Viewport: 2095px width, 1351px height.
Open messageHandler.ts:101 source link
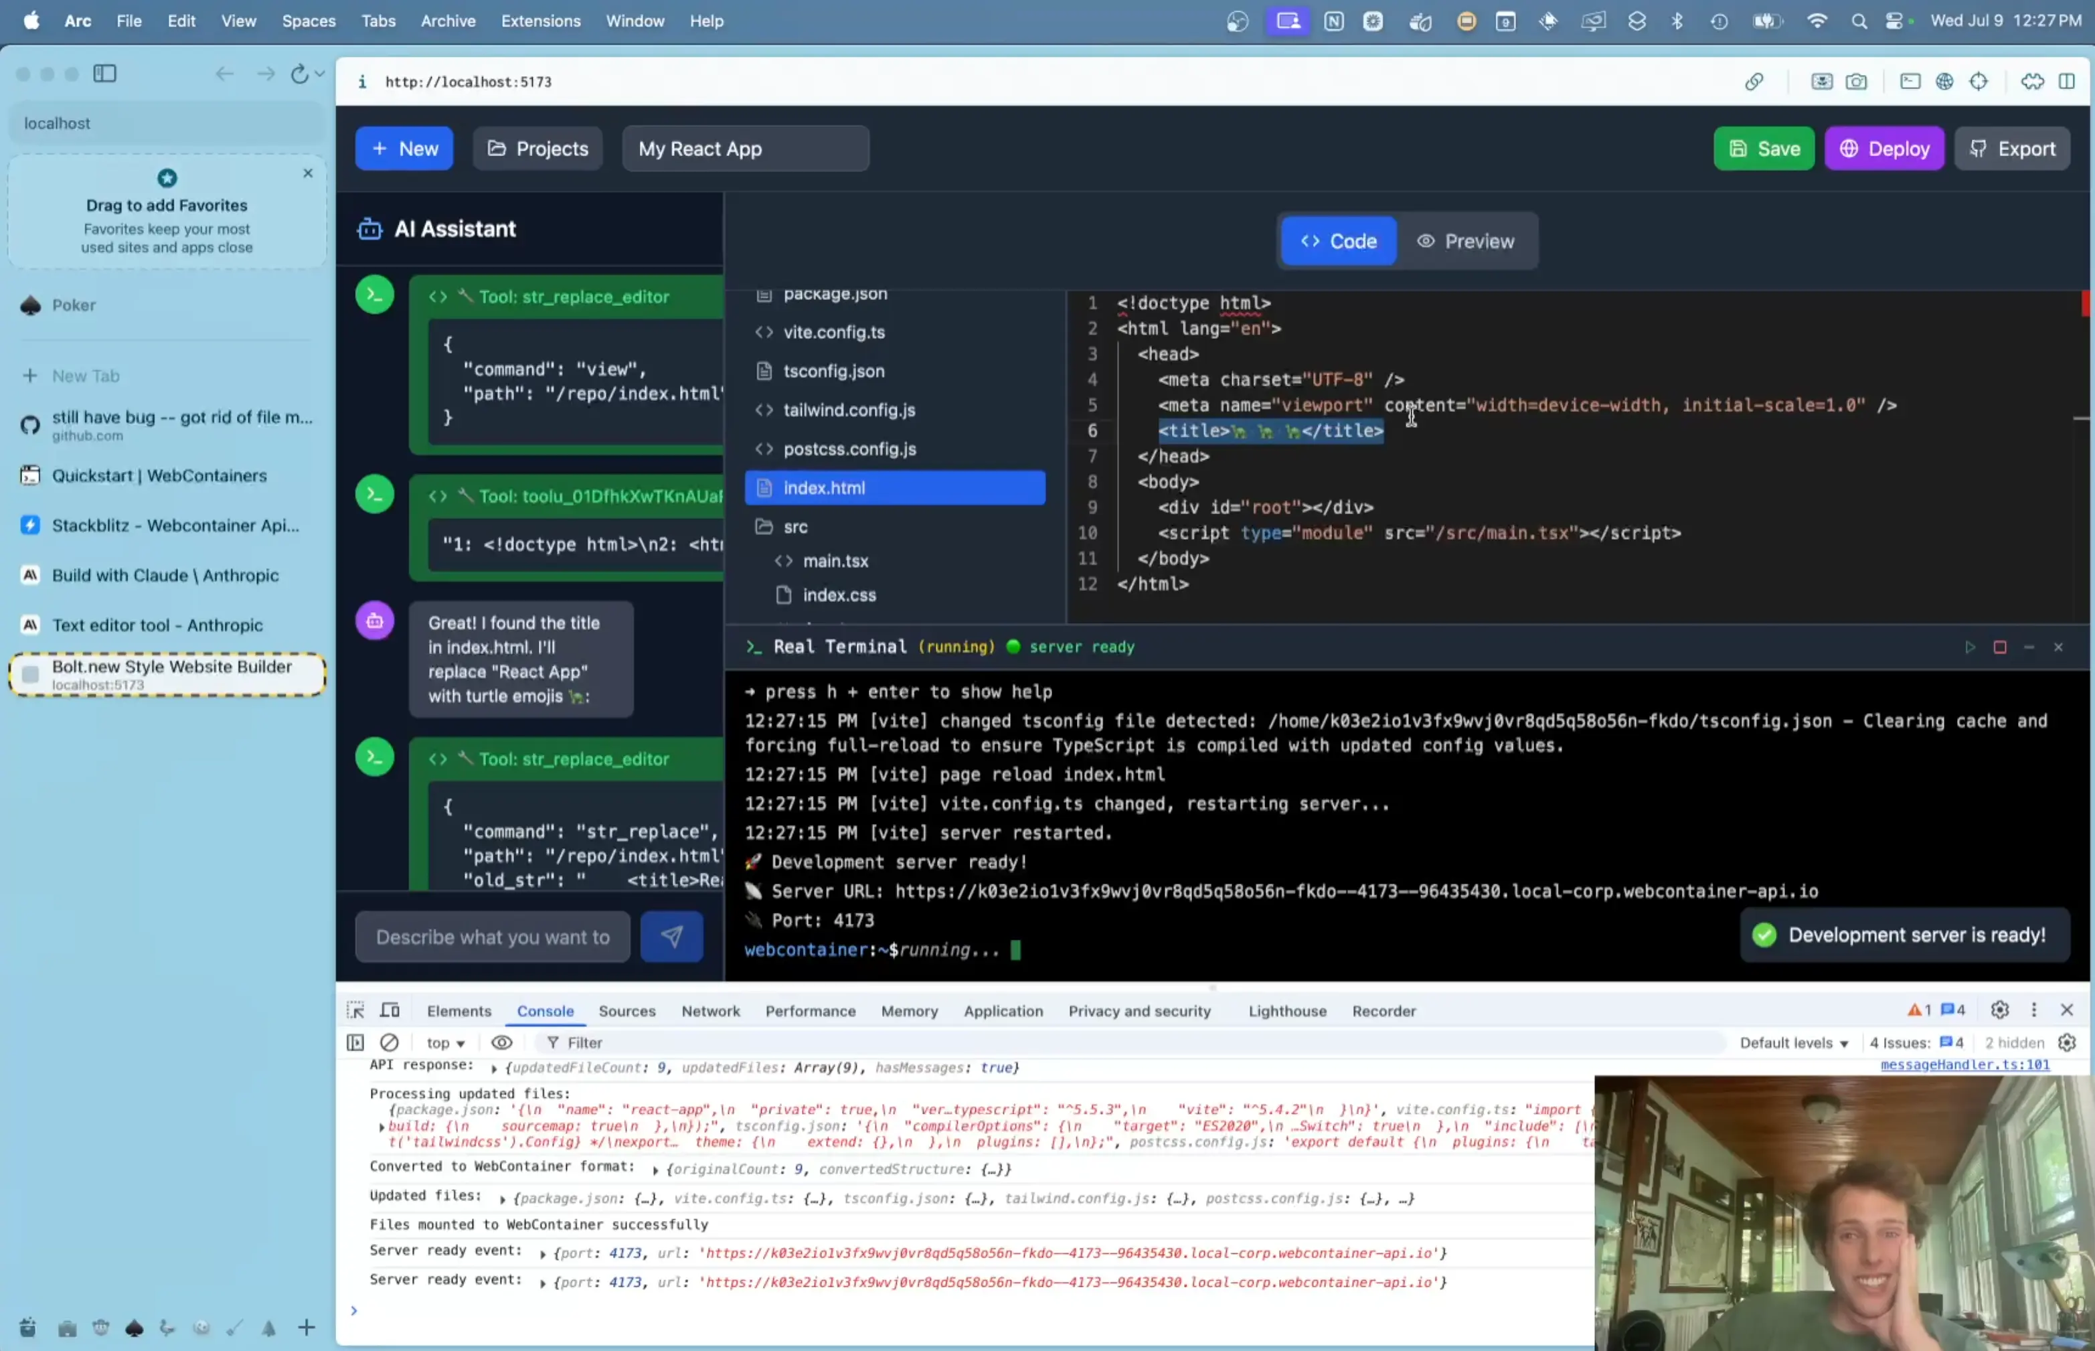[x=1964, y=1064]
